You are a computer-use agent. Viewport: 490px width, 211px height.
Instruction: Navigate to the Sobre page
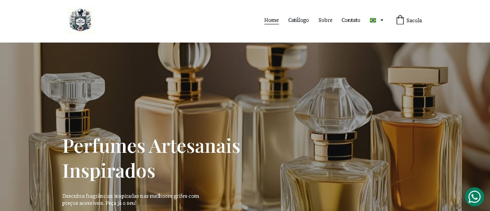325,20
